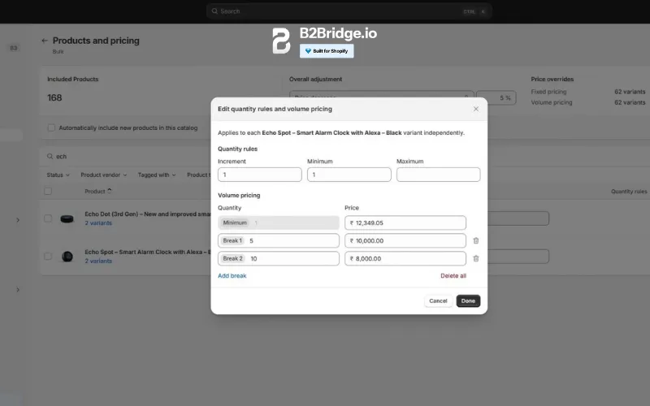Click the Echo Spot Smart Alarm Clock product name
The width and height of the screenshot is (650, 406).
pyautogui.click(x=148, y=252)
